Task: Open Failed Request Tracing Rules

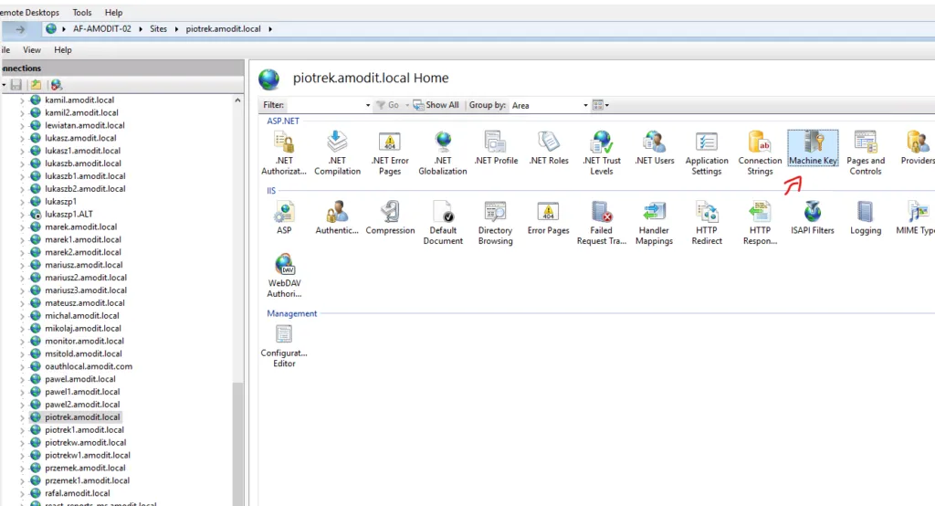Action: coord(602,223)
